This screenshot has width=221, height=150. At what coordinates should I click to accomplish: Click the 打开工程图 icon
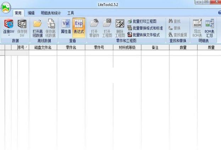(107, 24)
